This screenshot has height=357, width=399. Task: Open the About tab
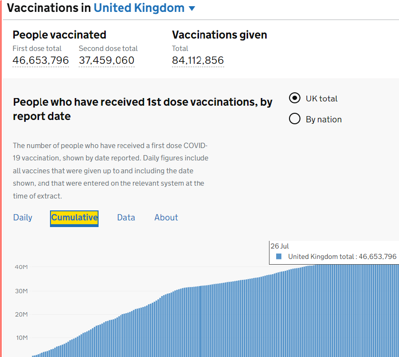166,218
